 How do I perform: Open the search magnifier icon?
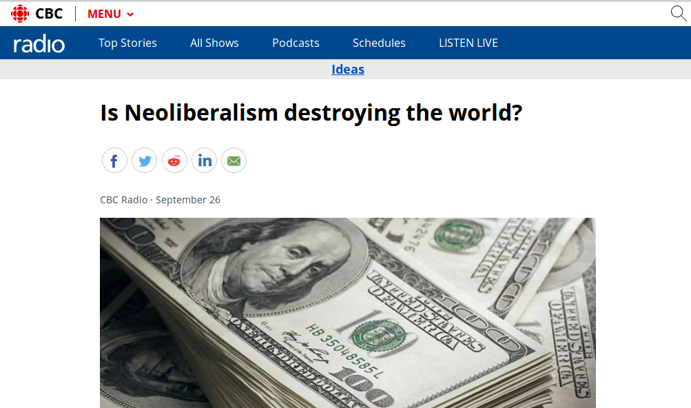pos(679,13)
